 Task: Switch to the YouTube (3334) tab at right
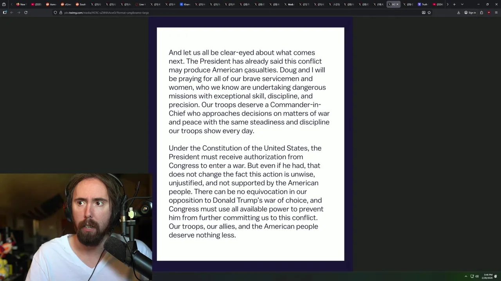[438, 4]
